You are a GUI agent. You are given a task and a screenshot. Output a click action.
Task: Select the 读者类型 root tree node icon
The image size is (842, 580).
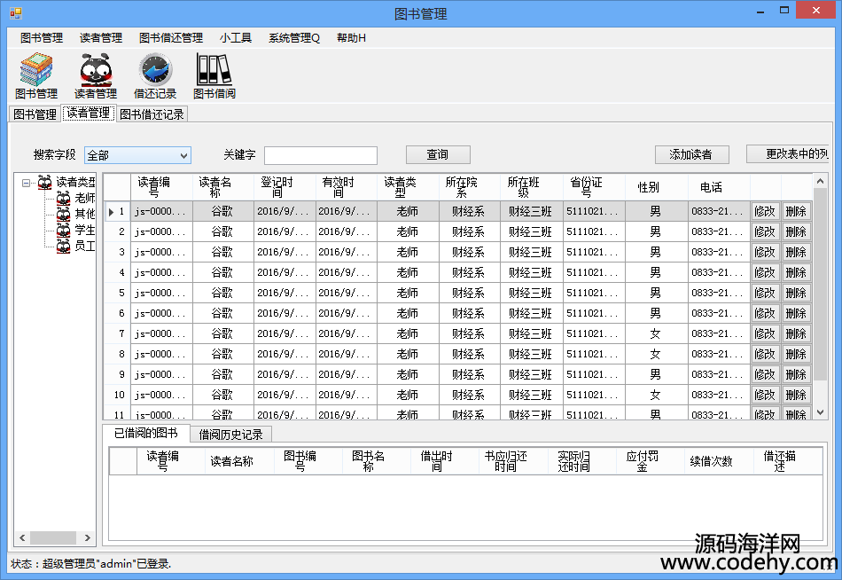click(x=45, y=183)
